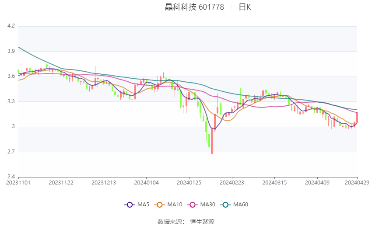Click the chart title 晶科科技 601778
372x226 pixels.
(x=194, y=7)
